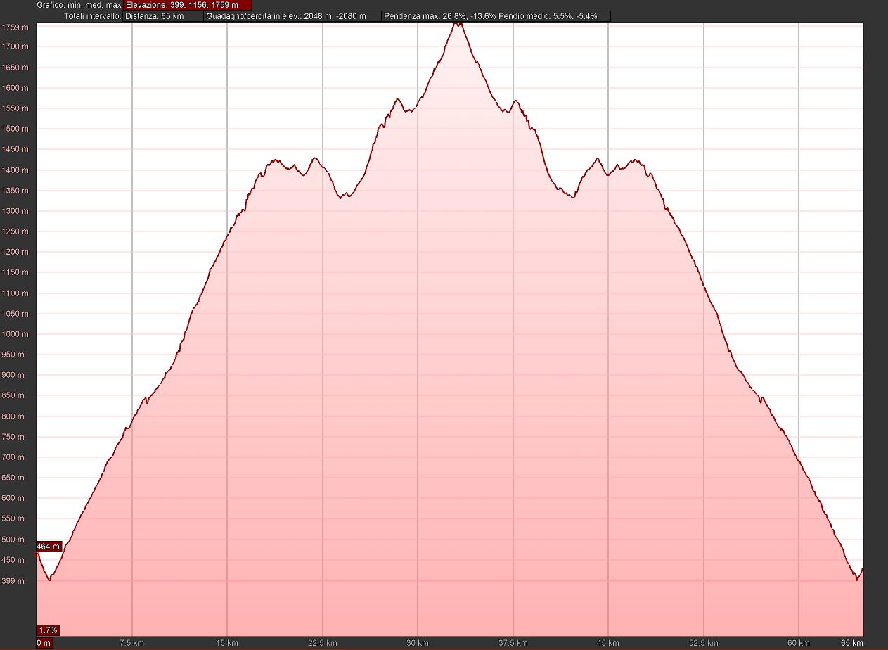
Task: Click the 'Grafico: min, med, max' label
Action: pos(79,5)
